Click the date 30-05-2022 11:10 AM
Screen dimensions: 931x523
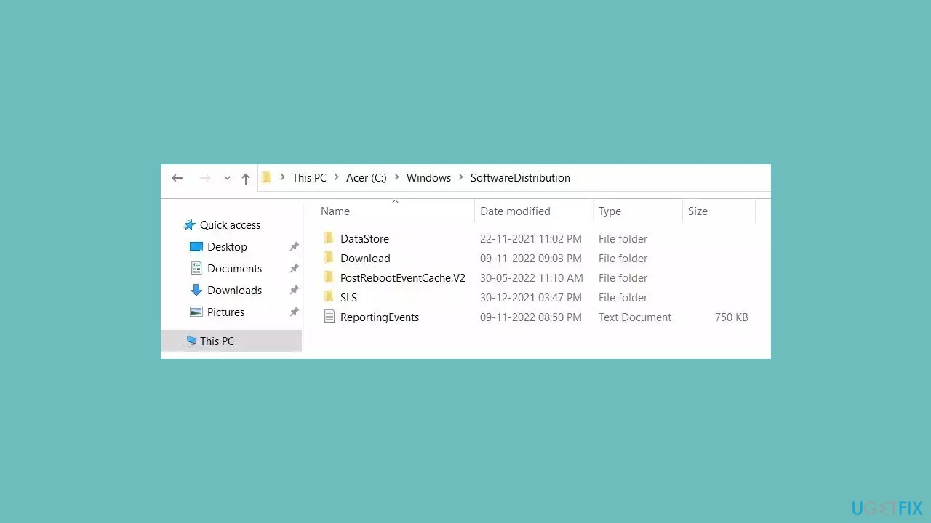tap(532, 278)
